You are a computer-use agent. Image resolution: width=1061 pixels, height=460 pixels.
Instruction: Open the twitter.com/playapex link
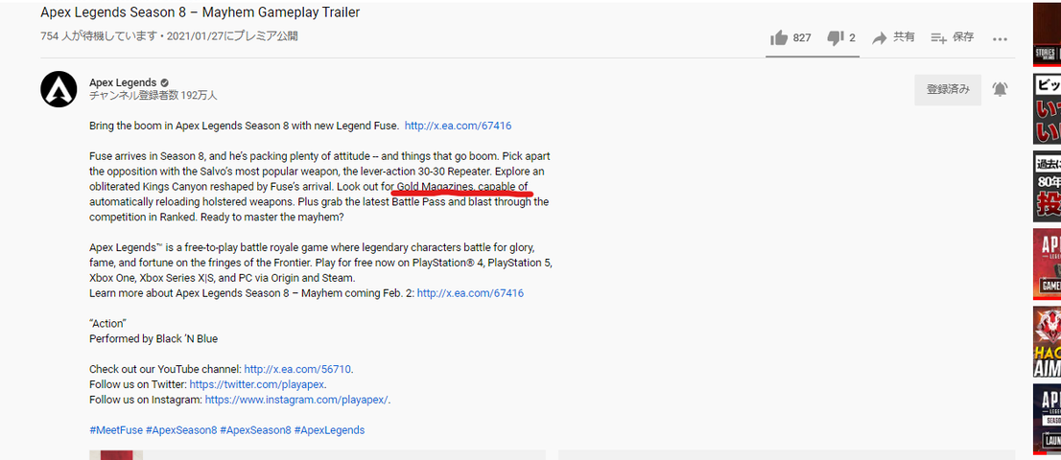pos(257,384)
